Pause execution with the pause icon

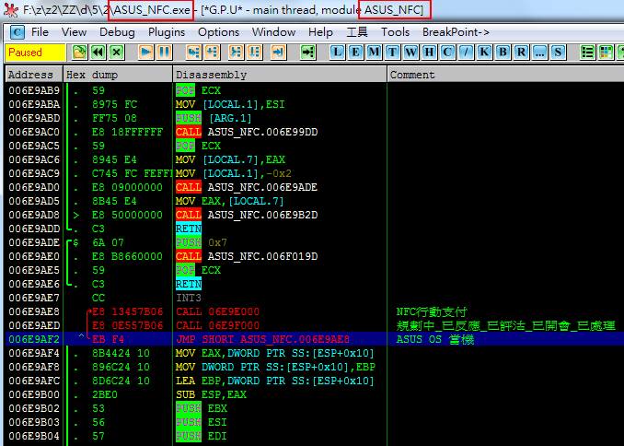point(165,53)
